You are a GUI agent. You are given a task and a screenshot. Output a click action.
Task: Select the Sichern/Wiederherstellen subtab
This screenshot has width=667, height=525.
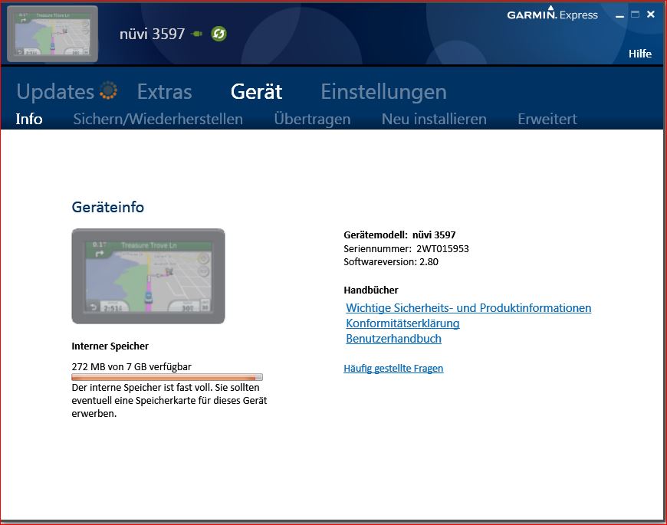(158, 119)
